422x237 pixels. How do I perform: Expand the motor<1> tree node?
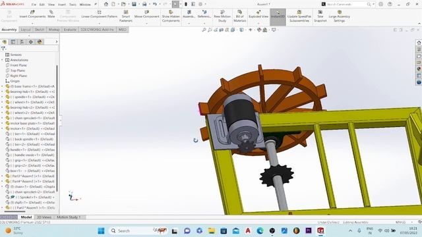point(3,128)
